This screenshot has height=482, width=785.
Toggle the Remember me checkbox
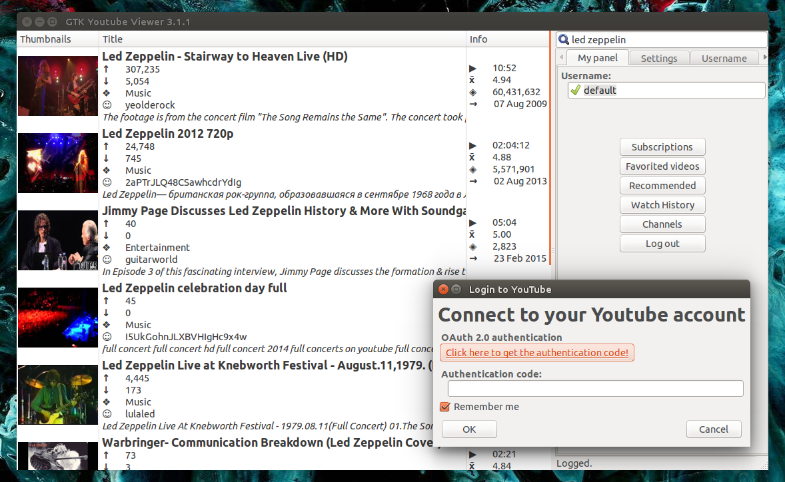pos(444,407)
